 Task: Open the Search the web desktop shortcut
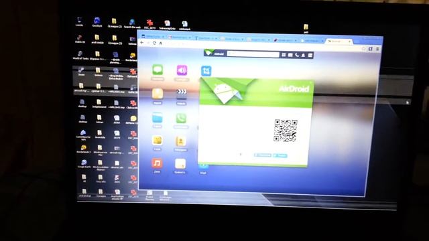pos(132,23)
